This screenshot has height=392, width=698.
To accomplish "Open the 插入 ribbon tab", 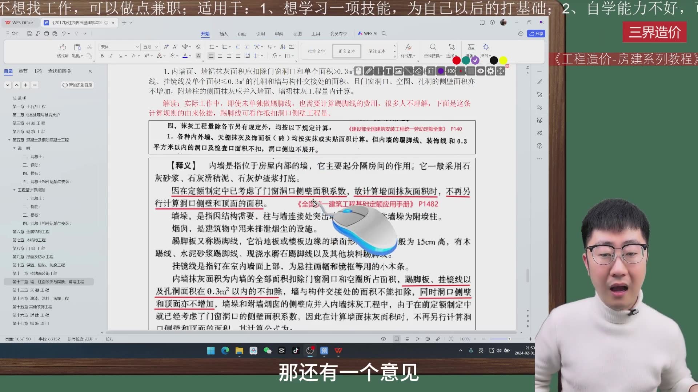I will (224, 33).
